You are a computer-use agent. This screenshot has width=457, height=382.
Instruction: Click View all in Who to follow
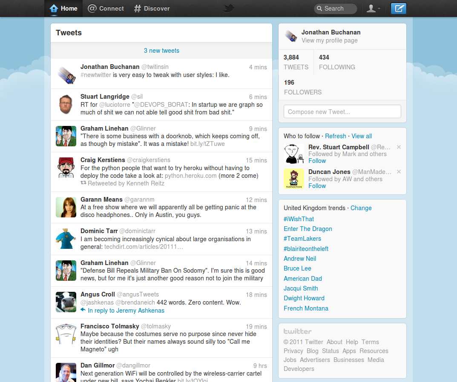tap(362, 136)
